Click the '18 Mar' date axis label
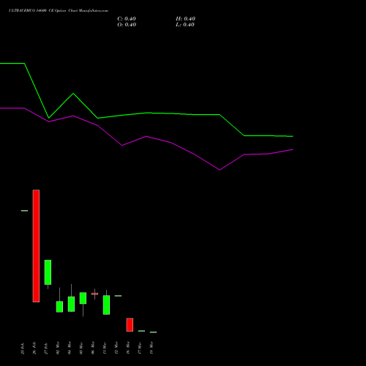Screen dimensions: 366x366 [x=152, y=348]
